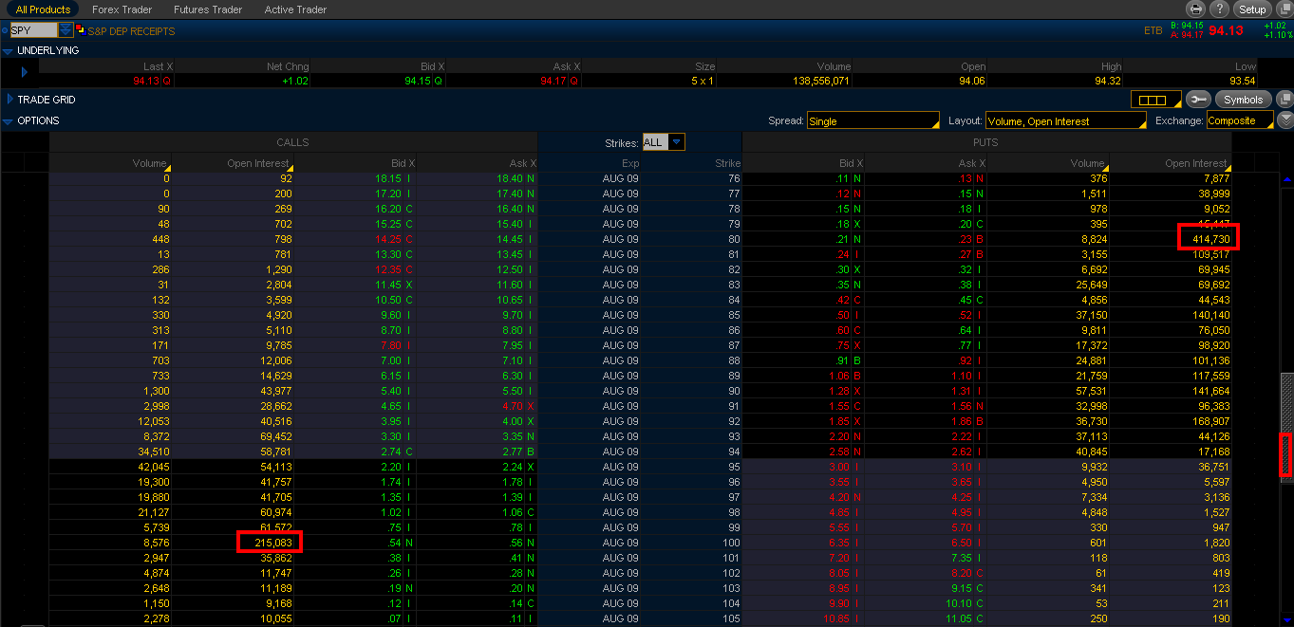Open the Spread Single dropdown
This screenshot has width=1294, height=627.
(872, 121)
